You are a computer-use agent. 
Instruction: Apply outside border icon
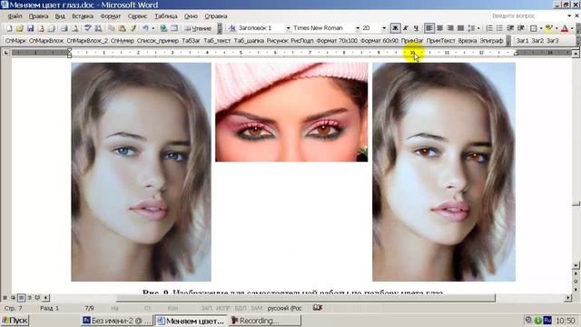[x=533, y=28]
